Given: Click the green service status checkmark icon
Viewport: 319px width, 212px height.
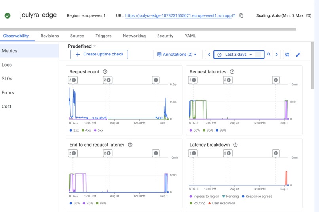Looking at the screenshot, I should (8, 16).
